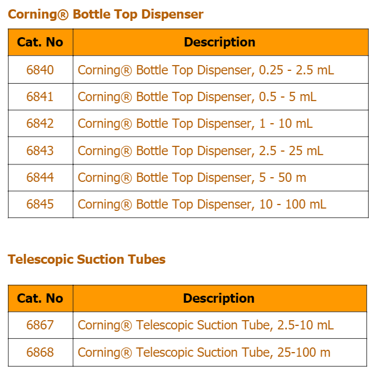Select catalog number 6868
Screen dimensions: 378x373
tap(40, 352)
